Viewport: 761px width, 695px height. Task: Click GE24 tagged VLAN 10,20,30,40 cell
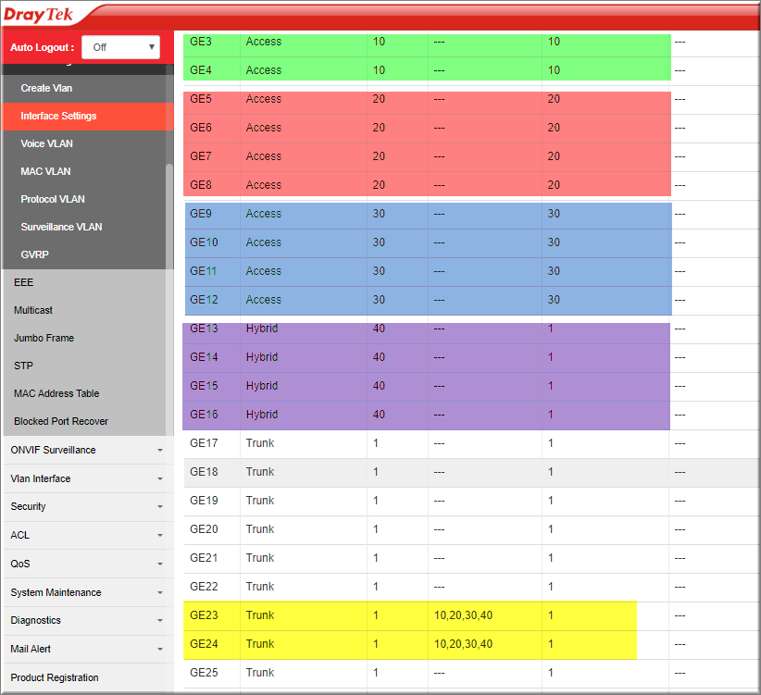(x=485, y=644)
